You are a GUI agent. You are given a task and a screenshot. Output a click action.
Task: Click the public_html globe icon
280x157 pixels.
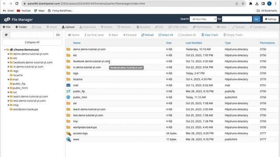(68, 97)
